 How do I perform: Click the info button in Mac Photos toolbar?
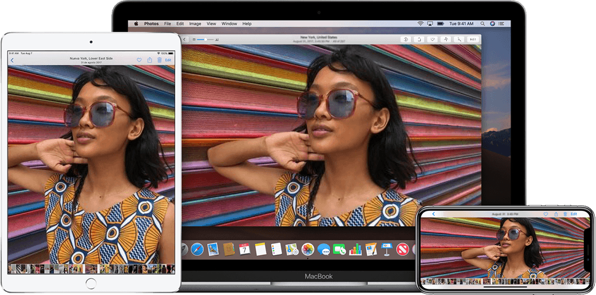point(406,39)
